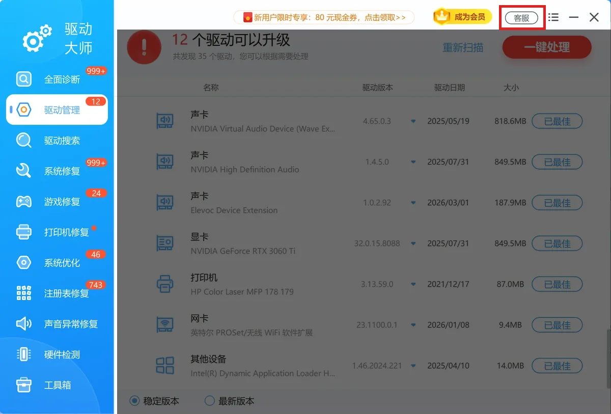Click the 硬件检测 chip icon
This screenshot has width=611, height=414.
pos(24,354)
